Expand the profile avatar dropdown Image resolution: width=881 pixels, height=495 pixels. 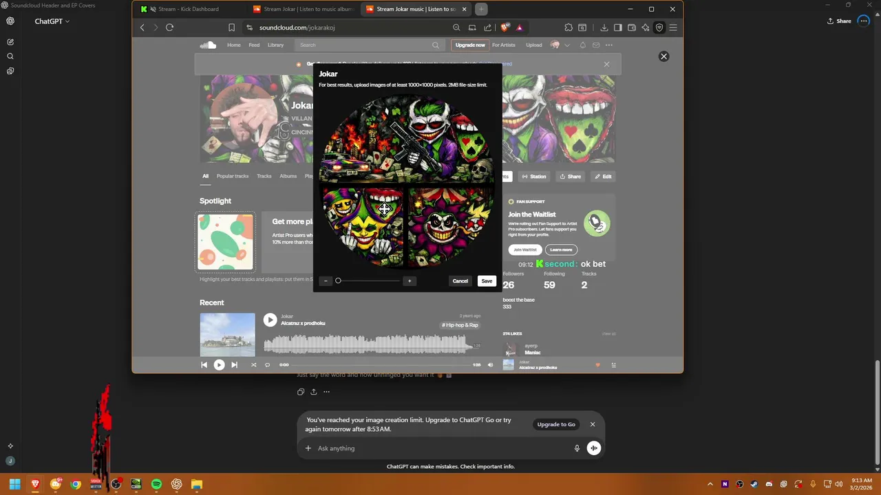pyautogui.click(x=567, y=45)
